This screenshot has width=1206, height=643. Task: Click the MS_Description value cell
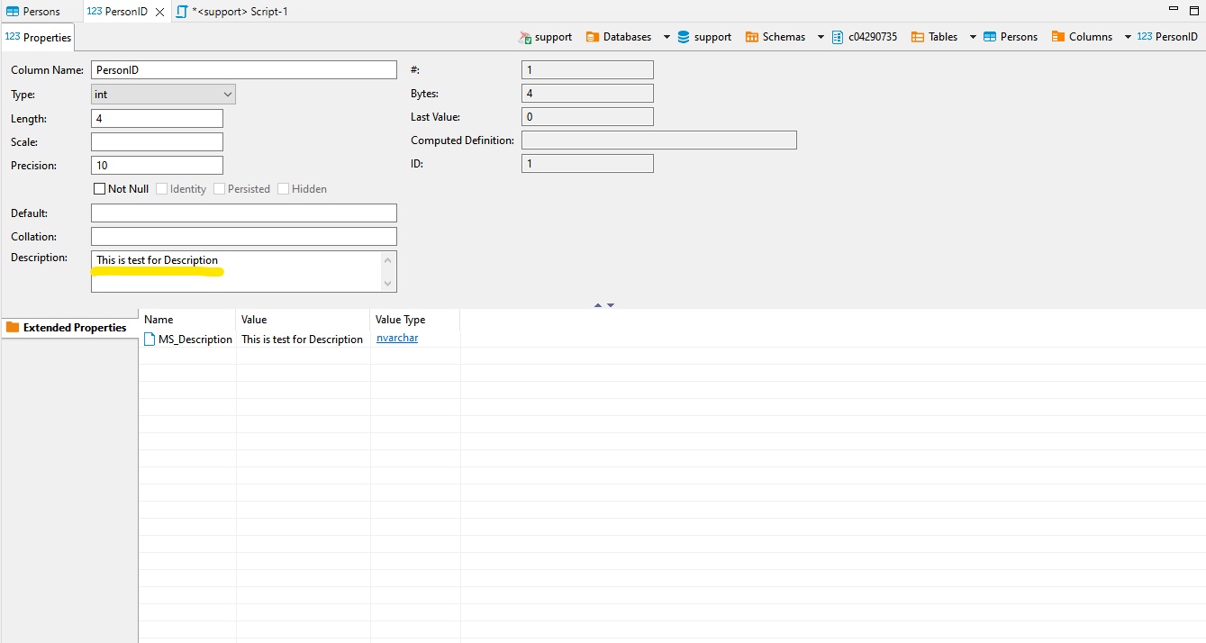click(303, 340)
